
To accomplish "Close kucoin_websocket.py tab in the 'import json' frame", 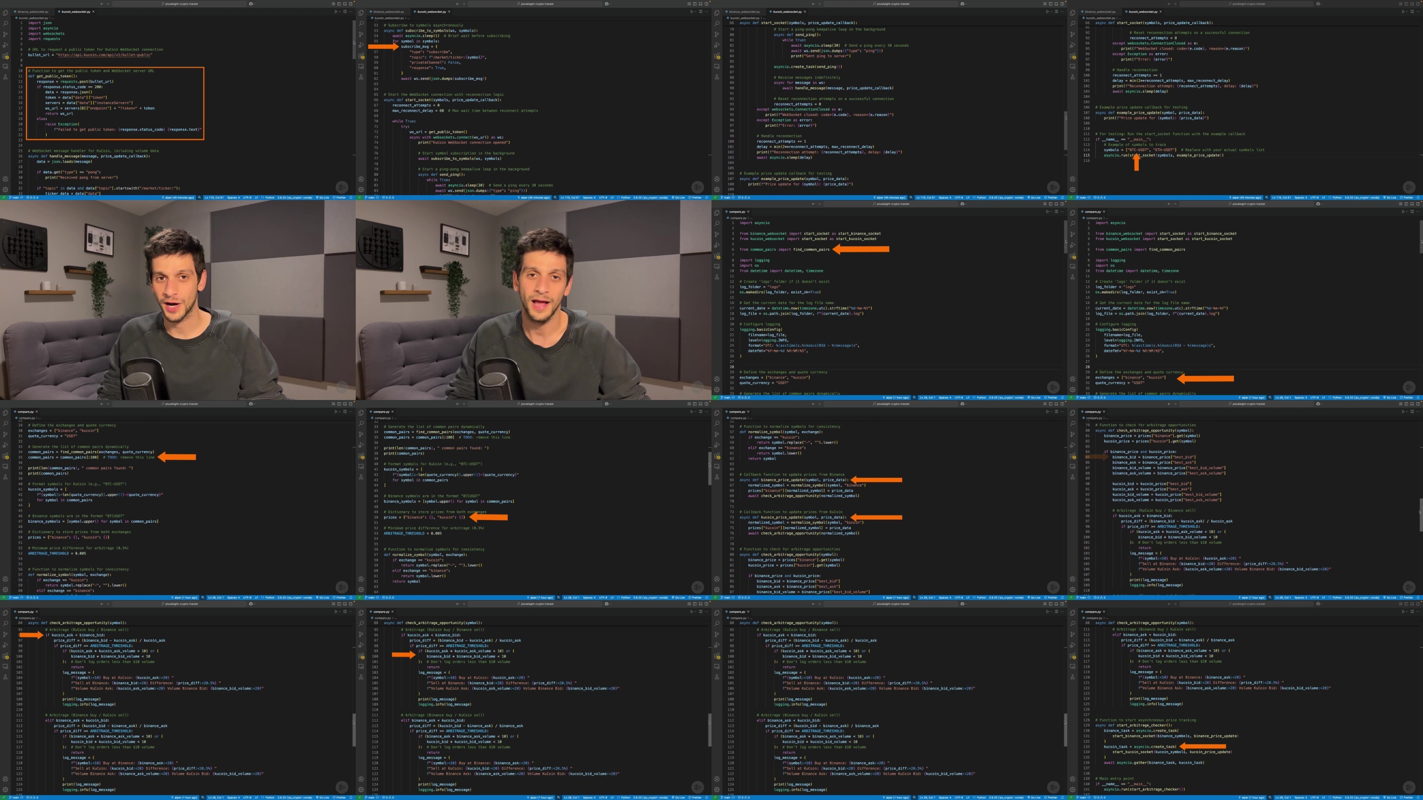I will click(x=93, y=12).
